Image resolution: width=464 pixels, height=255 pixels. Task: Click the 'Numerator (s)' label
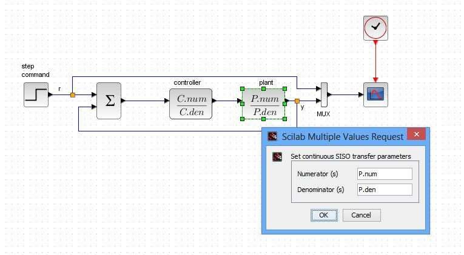click(317, 174)
